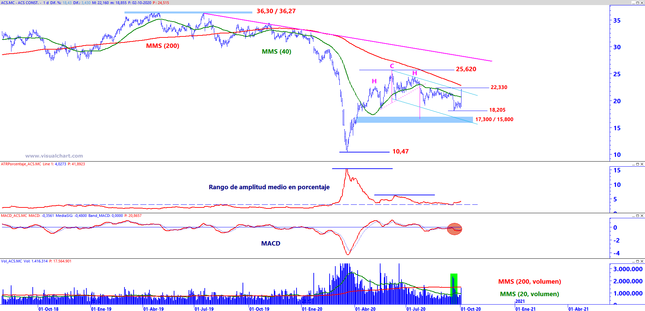Click the 01-Ene-21 date axis label
The height and width of the screenshot is (311, 645).
pos(526,309)
